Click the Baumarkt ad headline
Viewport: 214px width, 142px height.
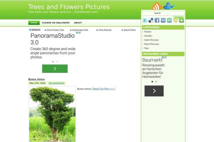(x=152, y=60)
